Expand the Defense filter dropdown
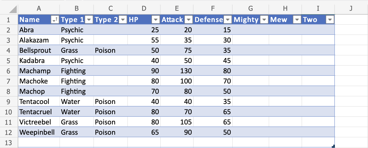Screen dimensions: 368x148 click(228, 20)
